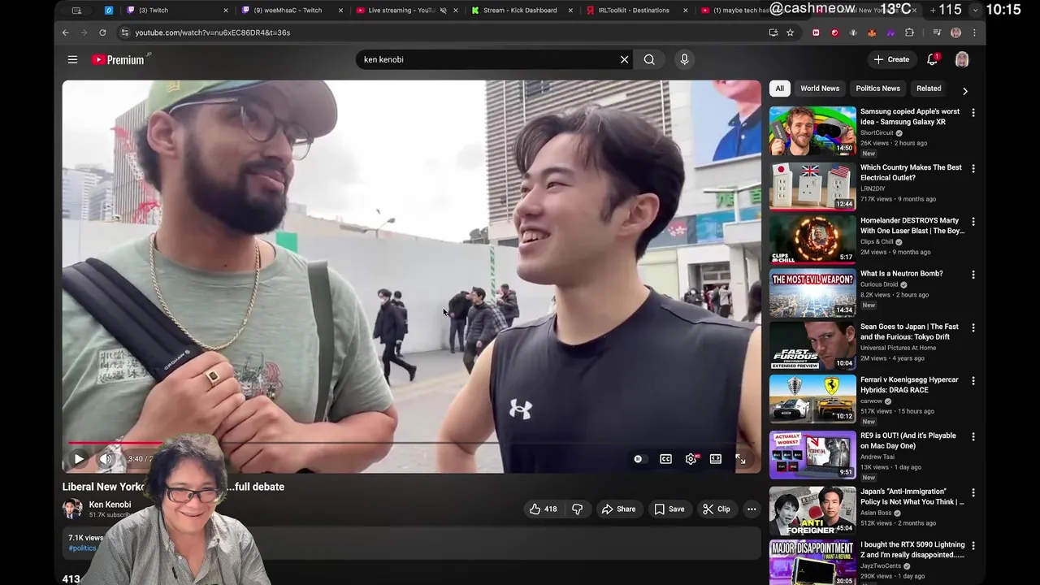Open options for RE9 is OUT video
This screenshot has height=585, width=1040.
click(973, 437)
